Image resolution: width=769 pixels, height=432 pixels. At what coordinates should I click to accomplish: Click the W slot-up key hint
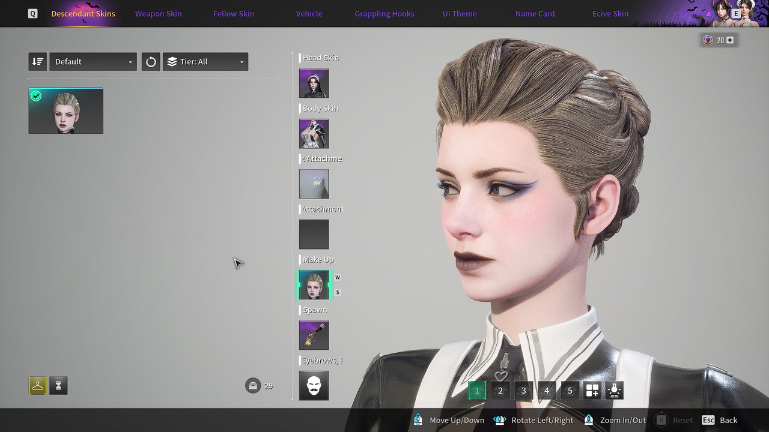(338, 277)
